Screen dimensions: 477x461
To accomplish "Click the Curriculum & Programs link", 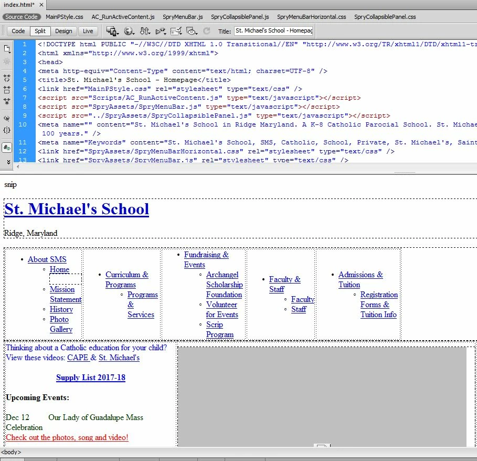I will tap(127, 279).
